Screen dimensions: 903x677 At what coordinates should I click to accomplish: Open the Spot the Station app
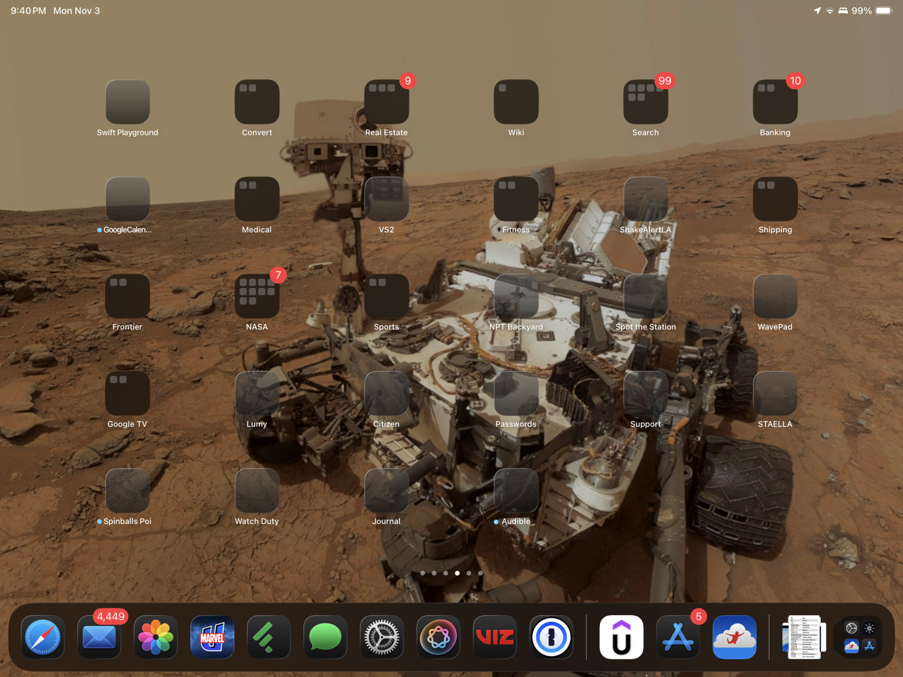(x=645, y=296)
